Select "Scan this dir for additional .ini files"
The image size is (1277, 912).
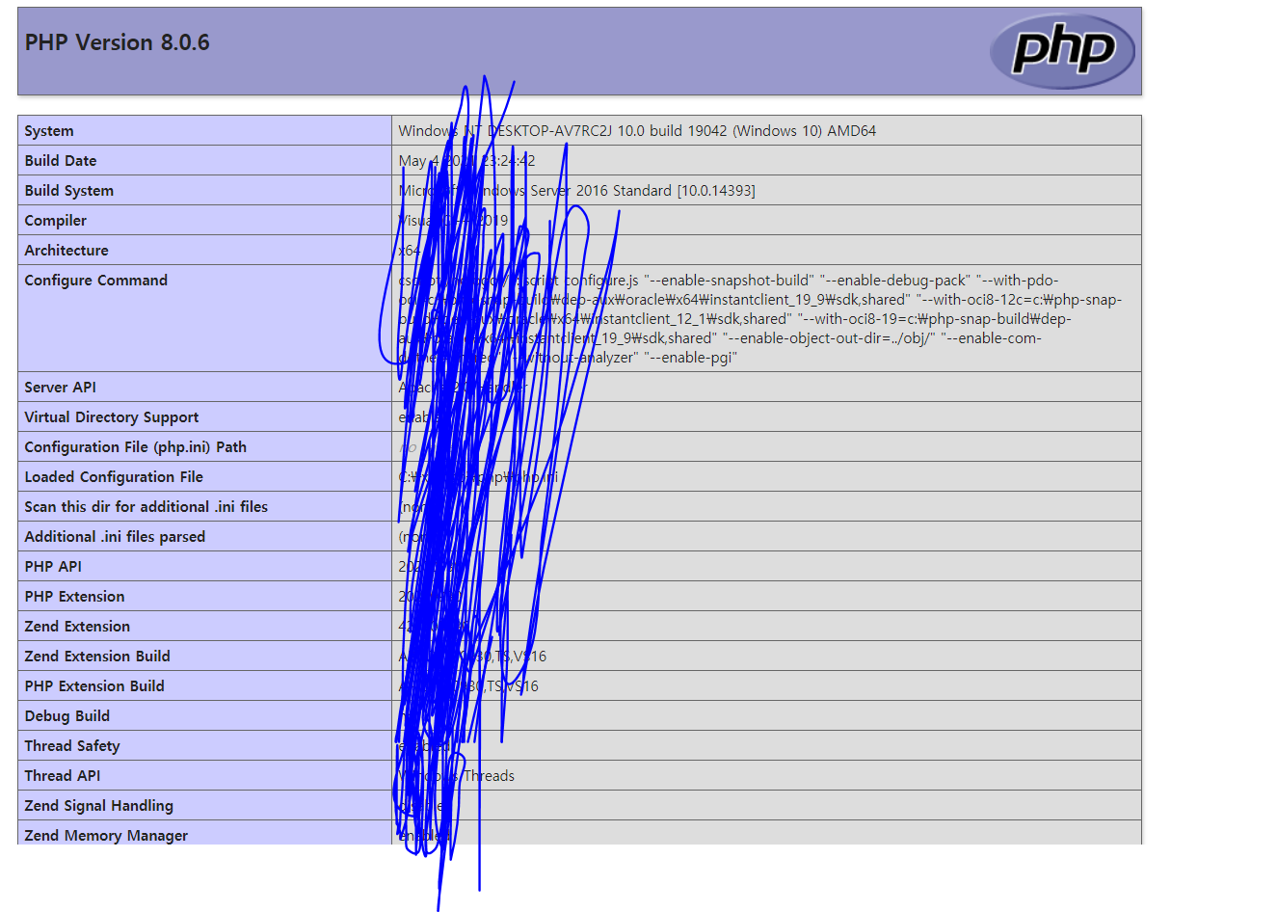(146, 507)
